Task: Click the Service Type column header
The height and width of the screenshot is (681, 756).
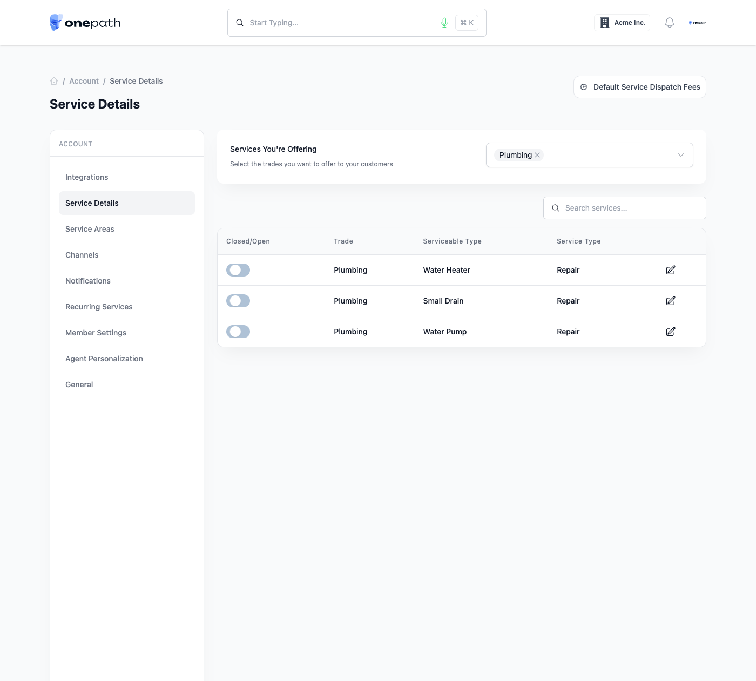Action: pos(579,241)
